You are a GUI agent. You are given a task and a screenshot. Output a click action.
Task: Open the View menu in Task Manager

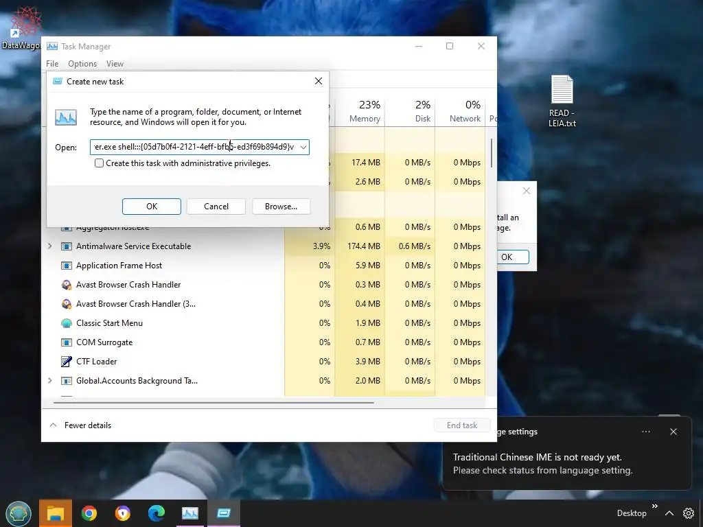click(115, 64)
